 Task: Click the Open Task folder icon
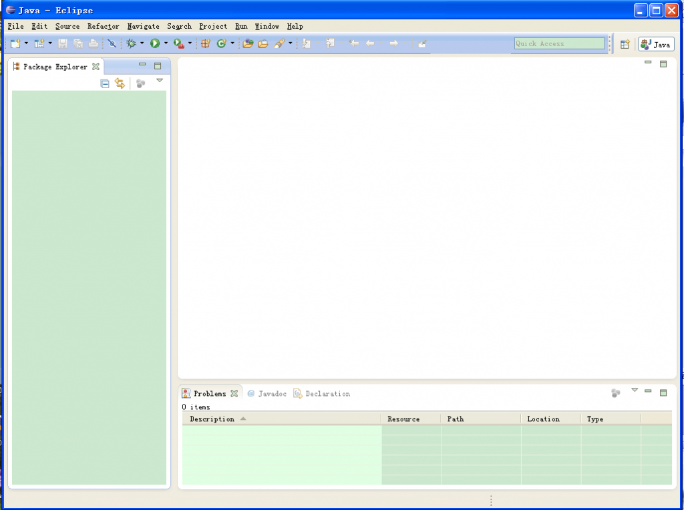(x=263, y=43)
